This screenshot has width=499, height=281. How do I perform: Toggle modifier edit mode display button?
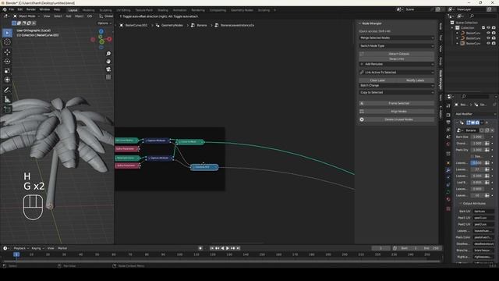click(469, 123)
